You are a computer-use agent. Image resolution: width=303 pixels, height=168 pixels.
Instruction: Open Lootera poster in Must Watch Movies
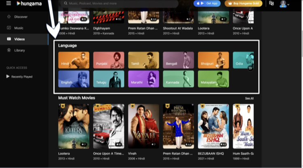click(x=74, y=126)
